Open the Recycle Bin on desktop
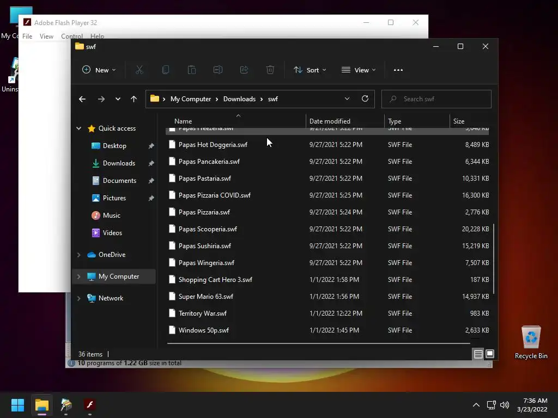 [x=531, y=342]
